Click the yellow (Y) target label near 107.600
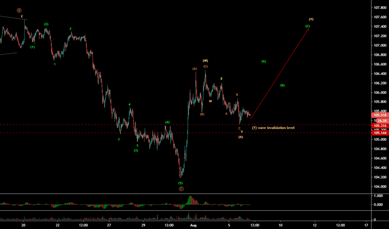This screenshot has height=229, width=389. click(x=311, y=19)
